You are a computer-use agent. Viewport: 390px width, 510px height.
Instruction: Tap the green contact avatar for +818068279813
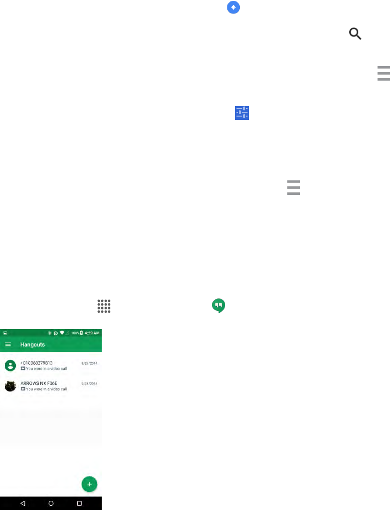pyautogui.click(x=11, y=366)
